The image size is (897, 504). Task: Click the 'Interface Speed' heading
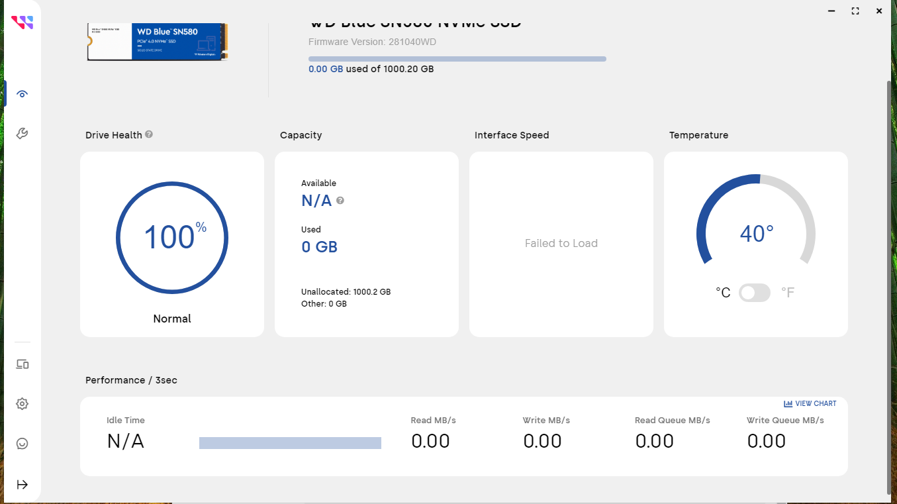point(512,135)
